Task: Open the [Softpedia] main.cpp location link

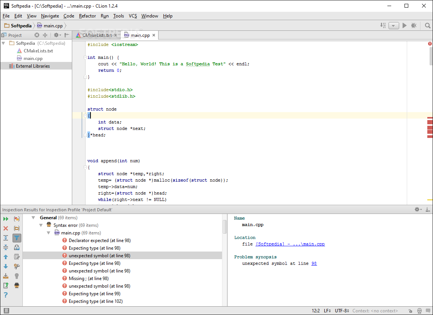Action: coord(290,244)
